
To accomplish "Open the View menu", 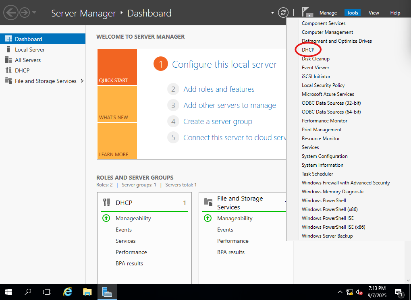I will (x=374, y=13).
